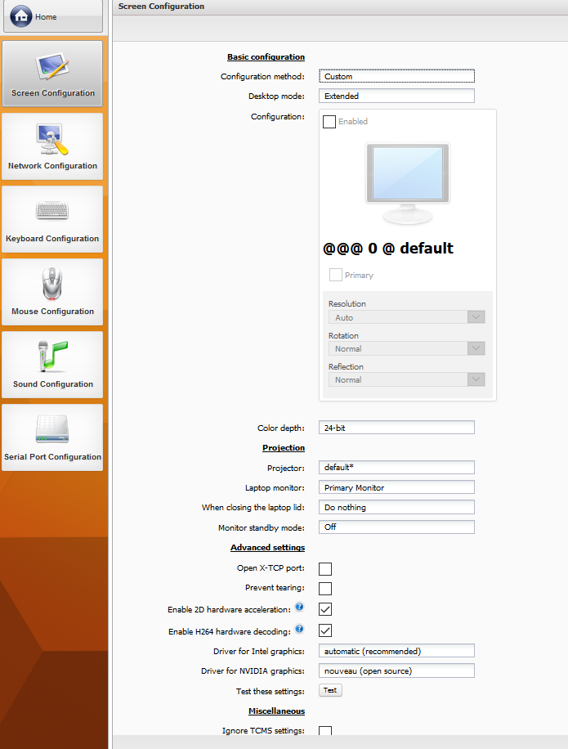Click the Test button

(330, 690)
